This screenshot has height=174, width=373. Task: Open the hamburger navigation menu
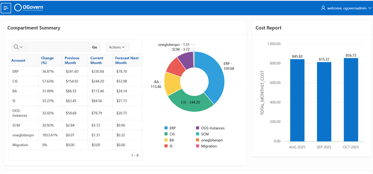(6, 8)
